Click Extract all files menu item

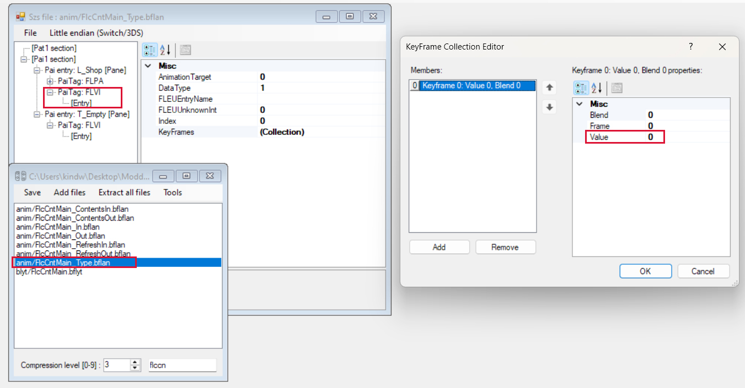coord(124,193)
